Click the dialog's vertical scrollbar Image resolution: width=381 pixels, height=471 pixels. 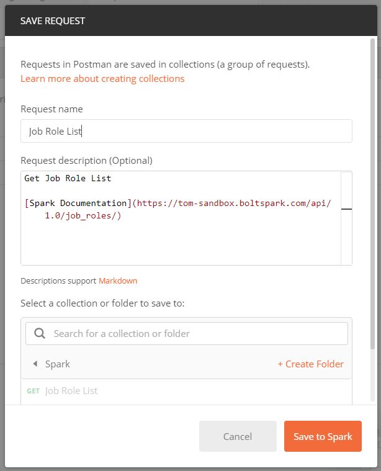pos(372,186)
